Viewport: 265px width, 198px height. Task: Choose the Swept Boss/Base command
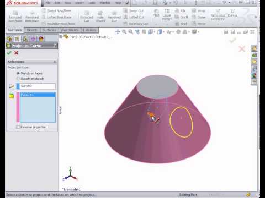[56, 10]
